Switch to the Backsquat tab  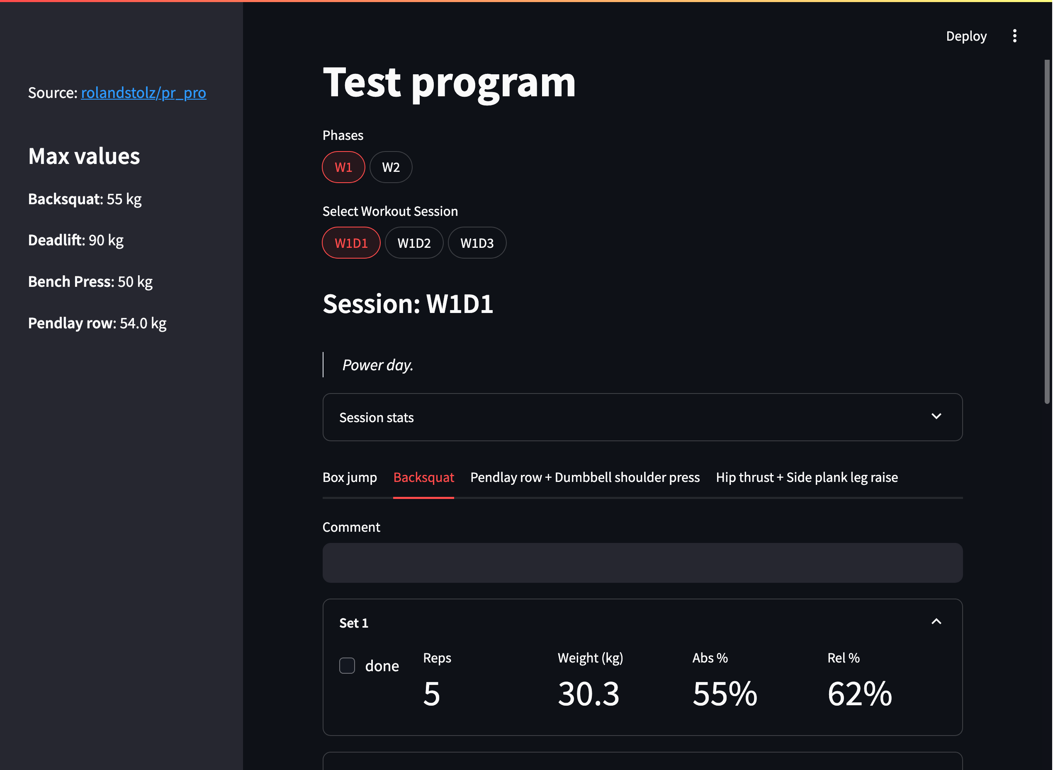(x=423, y=477)
